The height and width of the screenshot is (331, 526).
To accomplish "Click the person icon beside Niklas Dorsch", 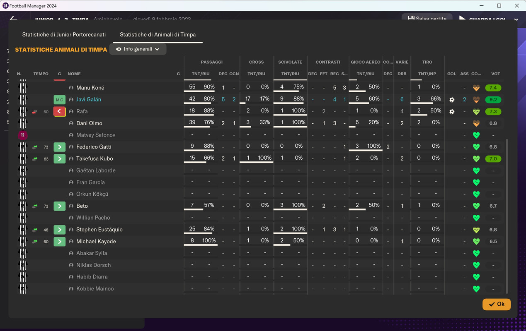I will point(71,265).
